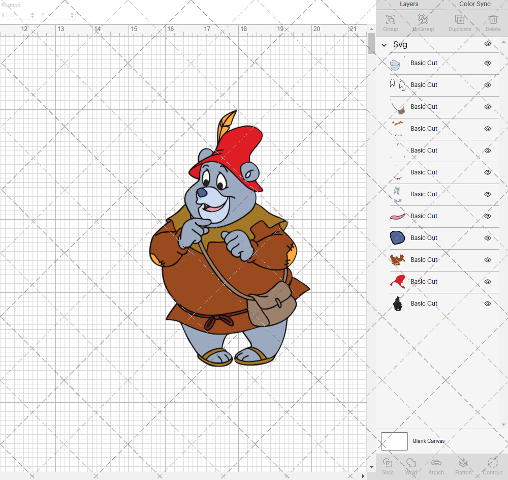Hide the red hat layer
The image size is (508, 480).
tap(488, 282)
